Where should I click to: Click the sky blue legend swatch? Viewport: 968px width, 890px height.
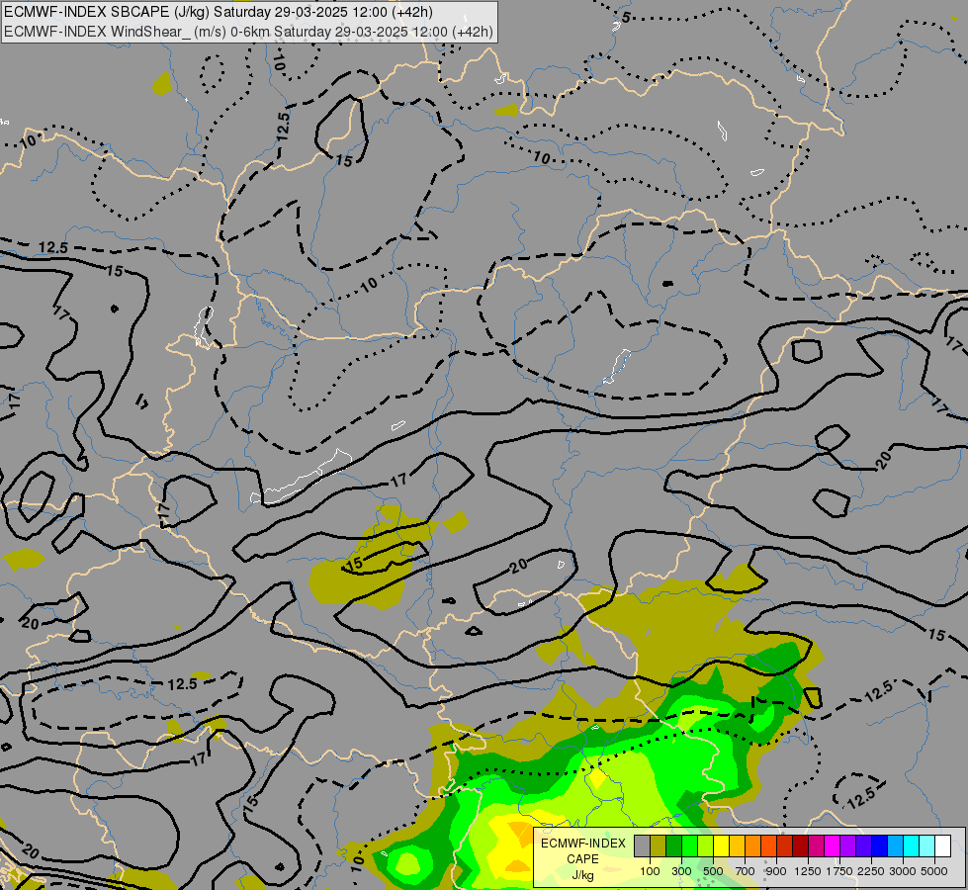click(896, 846)
